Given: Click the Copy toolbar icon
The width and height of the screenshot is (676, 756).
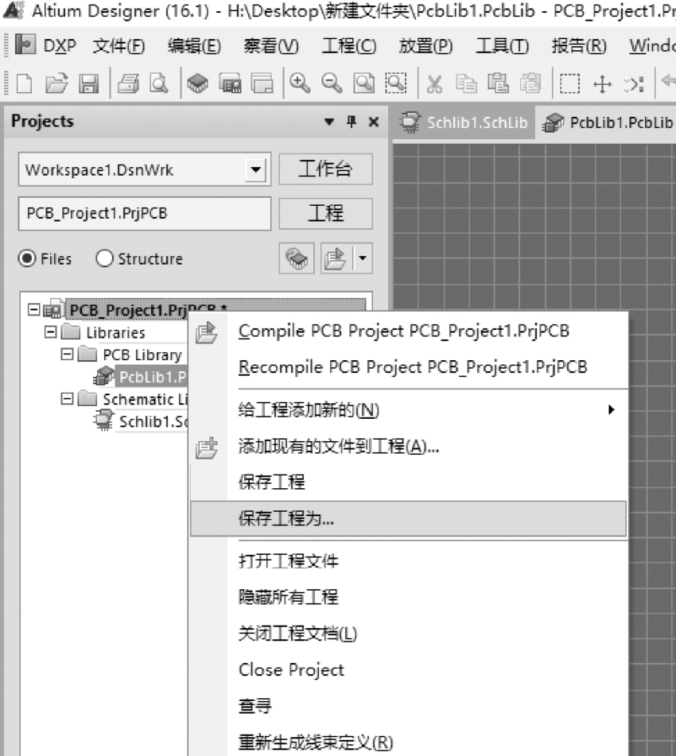Looking at the screenshot, I should tap(466, 84).
